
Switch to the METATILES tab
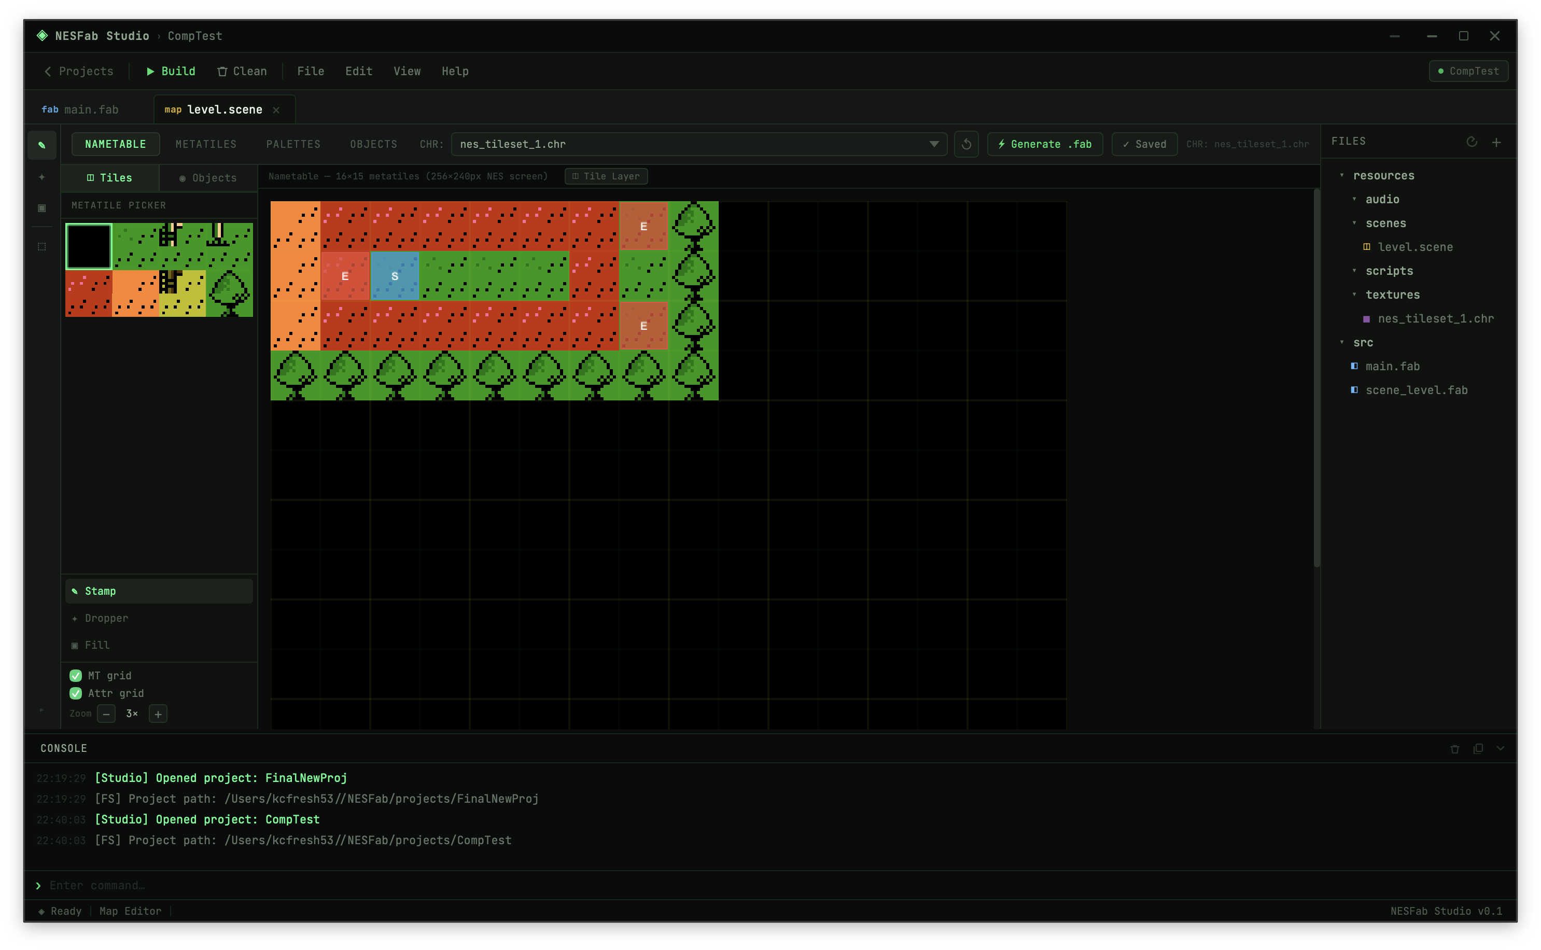point(206,145)
